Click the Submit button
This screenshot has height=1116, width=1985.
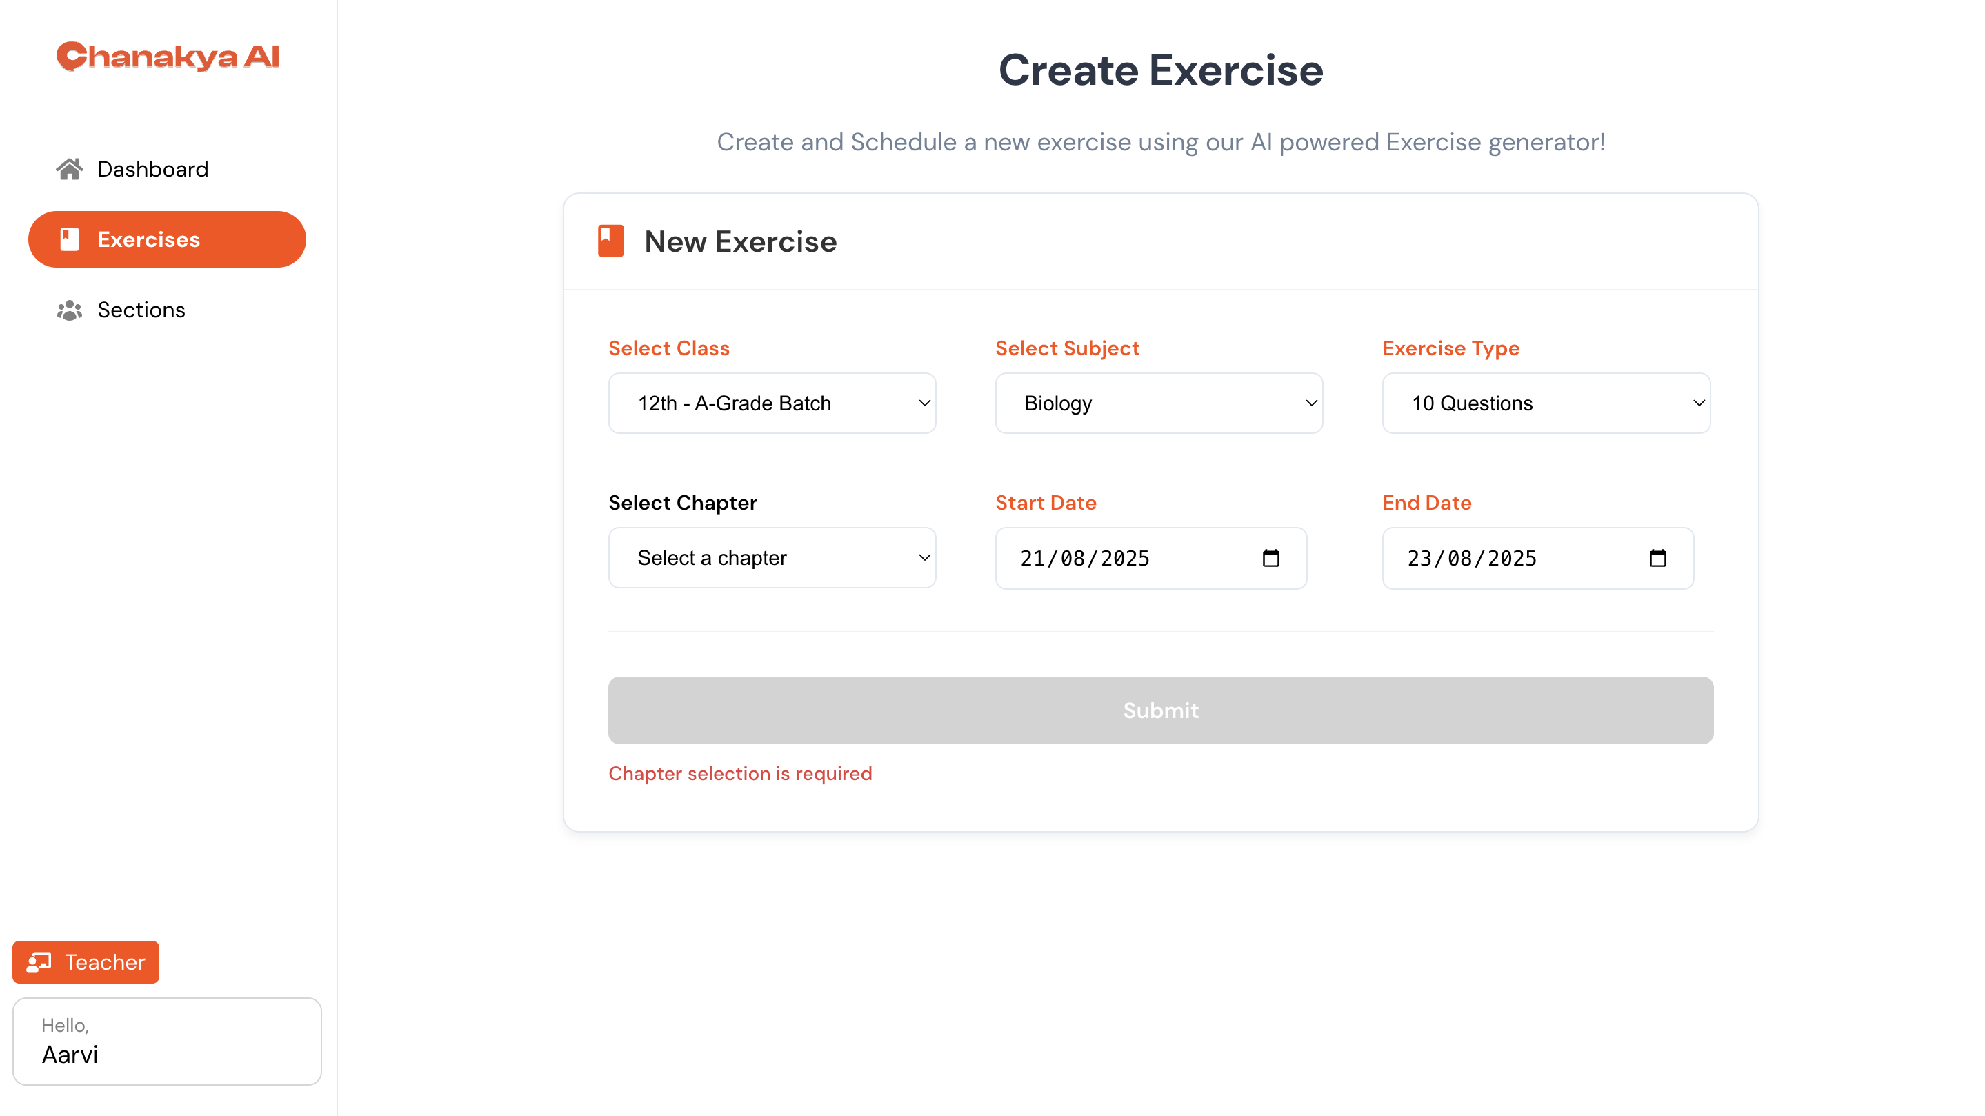(x=1161, y=710)
